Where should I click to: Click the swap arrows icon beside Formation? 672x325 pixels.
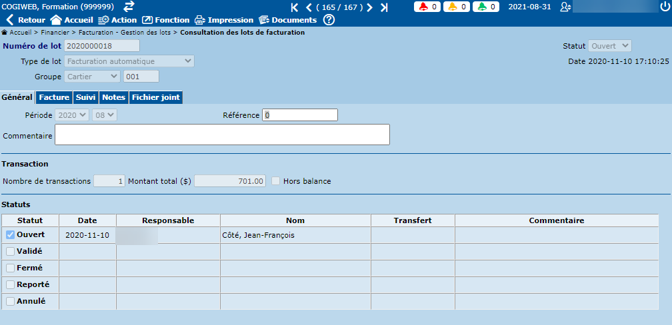click(129, 7)
